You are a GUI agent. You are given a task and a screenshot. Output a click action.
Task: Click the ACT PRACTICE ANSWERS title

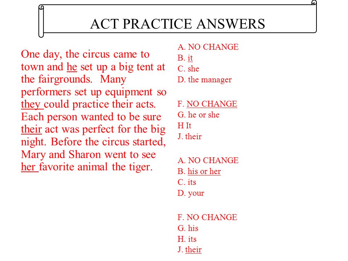point(178,24)
